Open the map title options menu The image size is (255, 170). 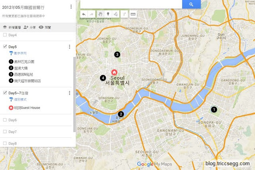pyautogui.click(x=71, y=7)
